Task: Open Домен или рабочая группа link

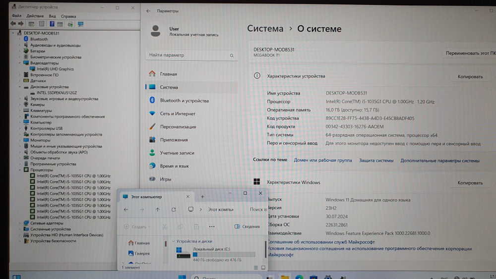Action: (x=323, y=160)
